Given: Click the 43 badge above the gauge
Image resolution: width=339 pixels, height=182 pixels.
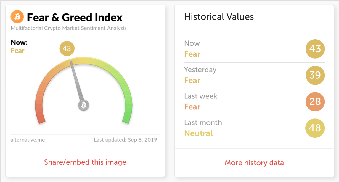Looking at the screenshot, I should coord(67,49).
